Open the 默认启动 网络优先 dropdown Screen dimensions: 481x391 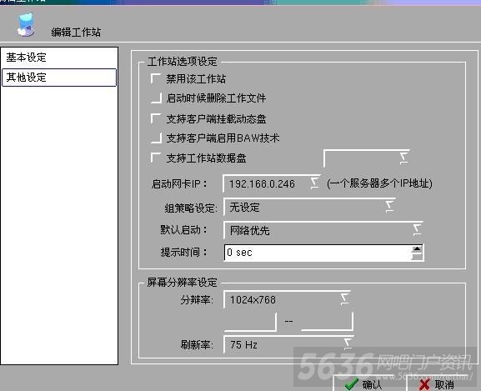[417, 230]
